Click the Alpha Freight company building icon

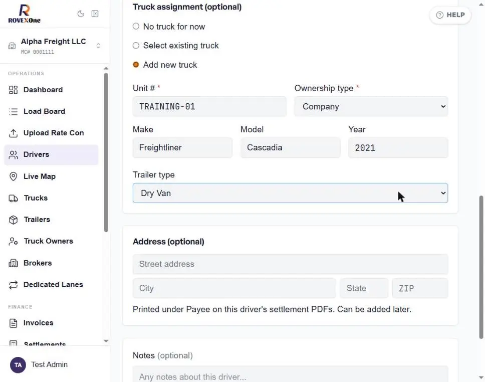point(12,46)
